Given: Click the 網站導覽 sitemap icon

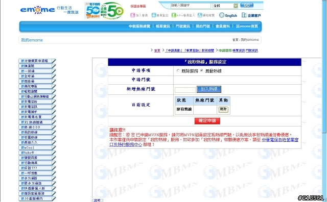Looking at the screenshot, I should coord(200,15).
